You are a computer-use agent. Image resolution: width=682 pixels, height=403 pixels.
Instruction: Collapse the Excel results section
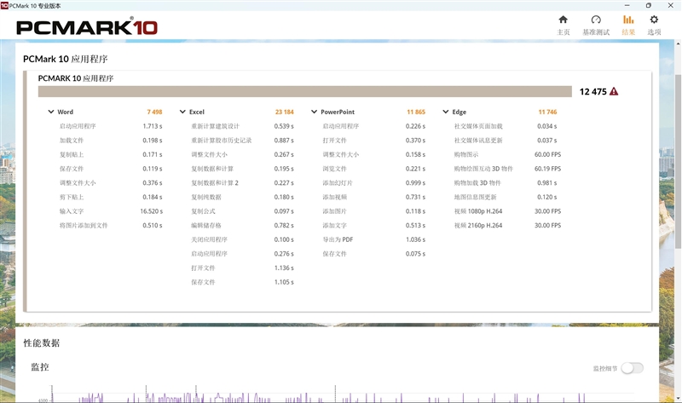(x=182, y=112)
